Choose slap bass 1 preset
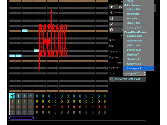This screenshot has width=167, height=125. 133,55
